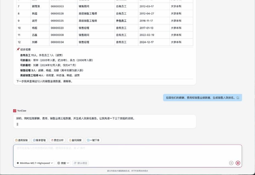Screen dimensions: 255x175
Task: Click the YonClaw avatar logo
Action: [15, 111]
